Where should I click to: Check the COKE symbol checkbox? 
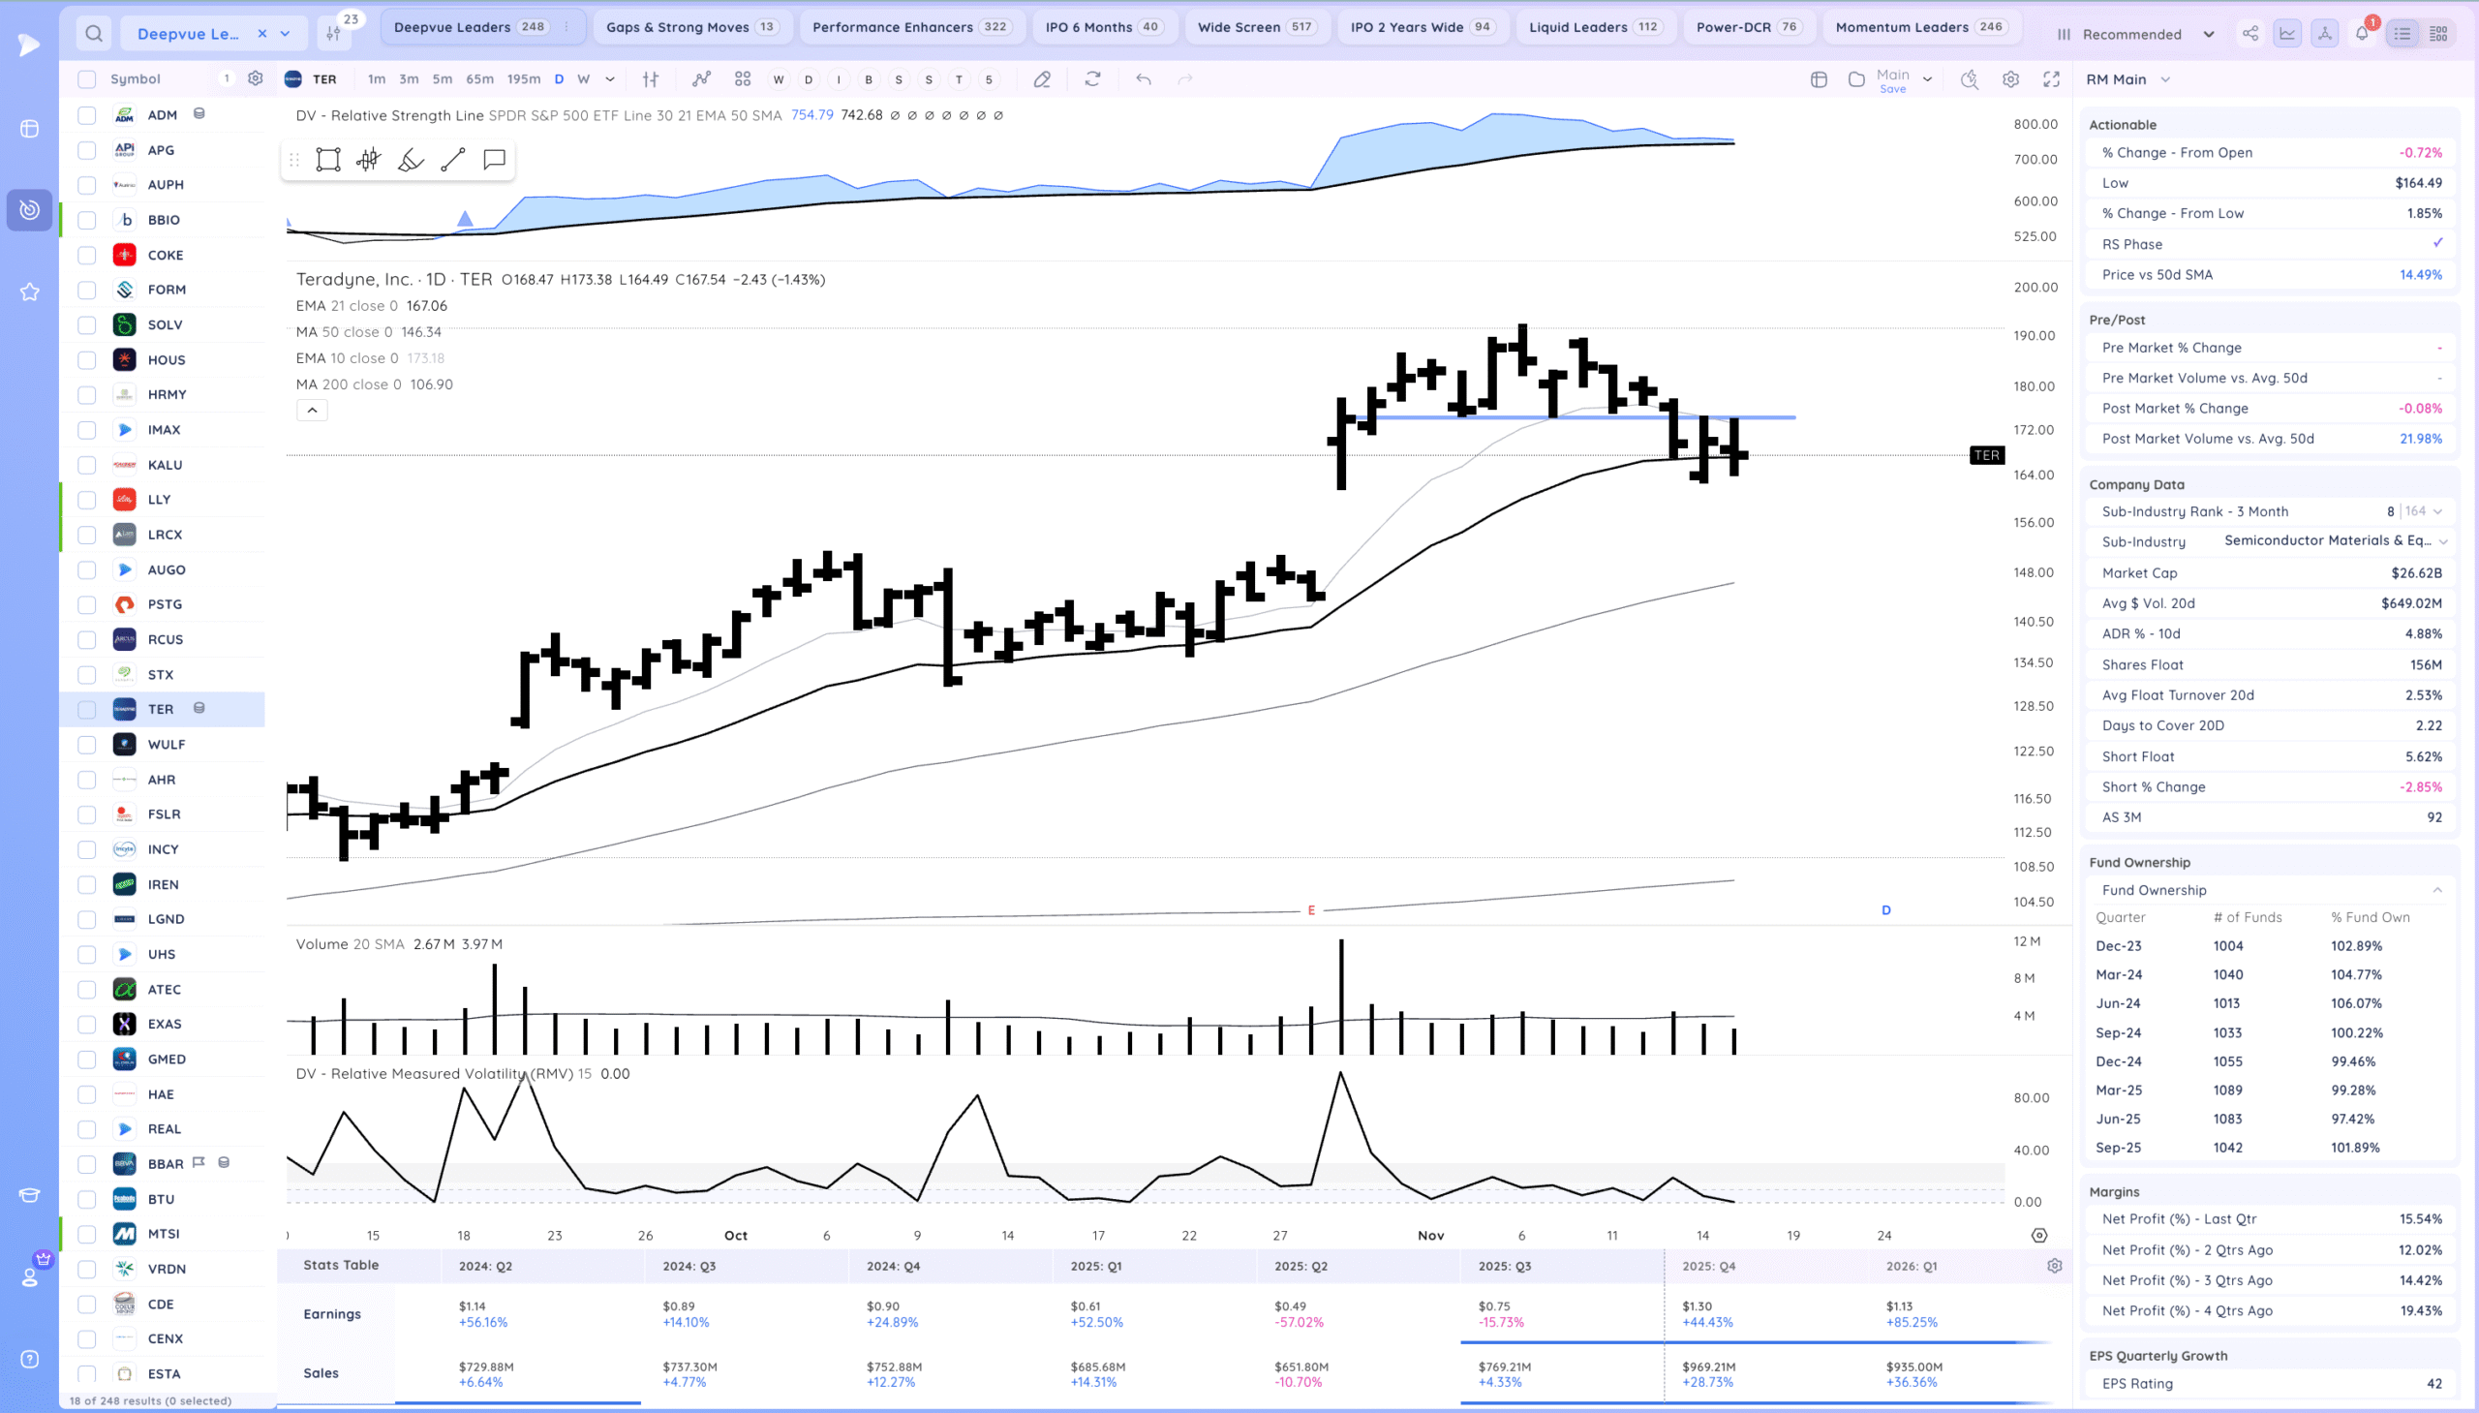[x=87, y=256]
